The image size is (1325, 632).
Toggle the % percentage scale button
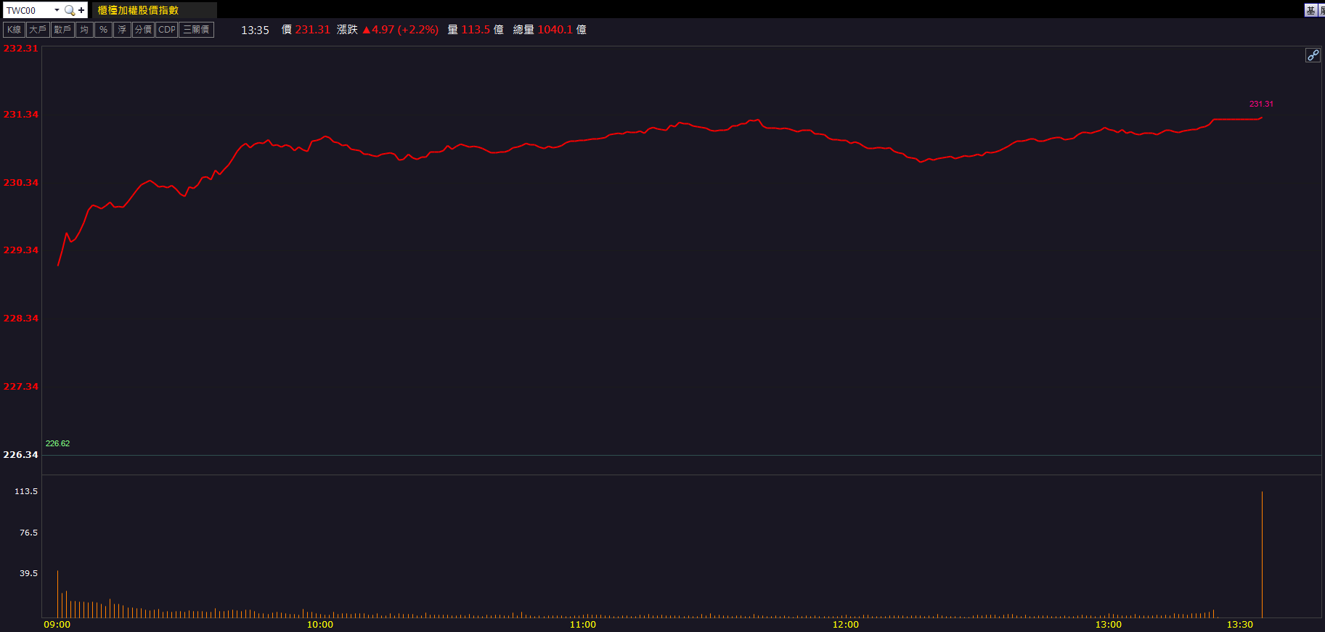pyautogui.click(x=103, y=30)
